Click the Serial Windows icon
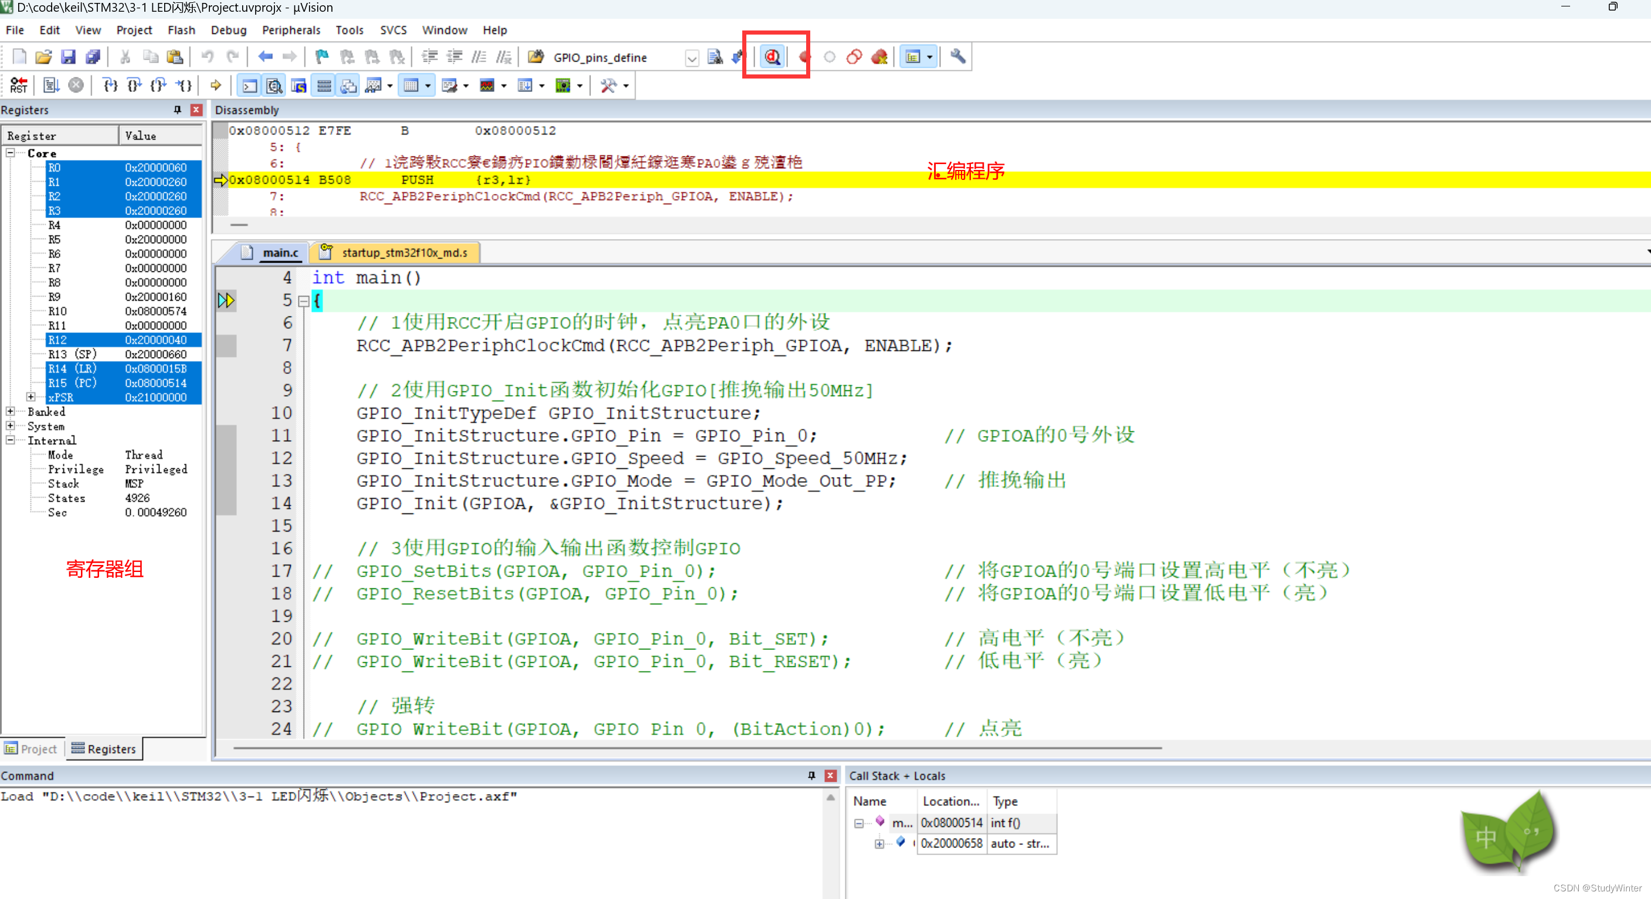 coord(449,85)
